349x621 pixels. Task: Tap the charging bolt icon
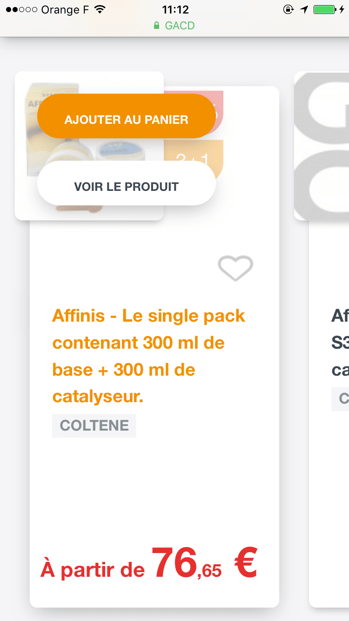[342, 9]
